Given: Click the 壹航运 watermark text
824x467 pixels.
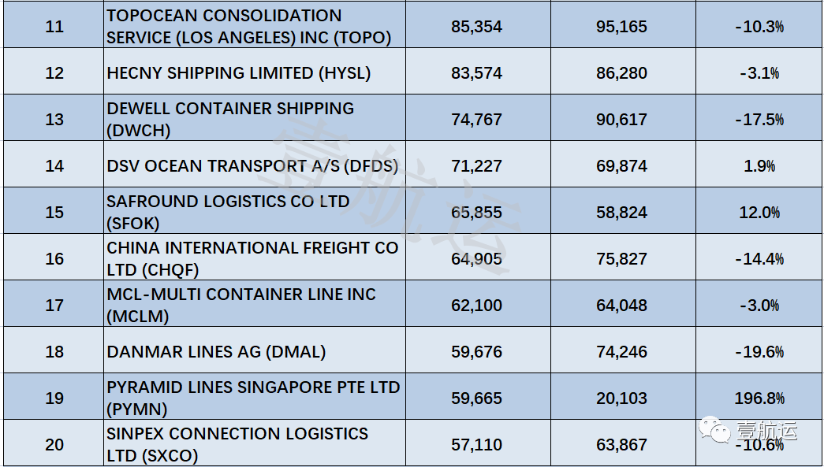Looking at the screenshot, I should [767, 432].
